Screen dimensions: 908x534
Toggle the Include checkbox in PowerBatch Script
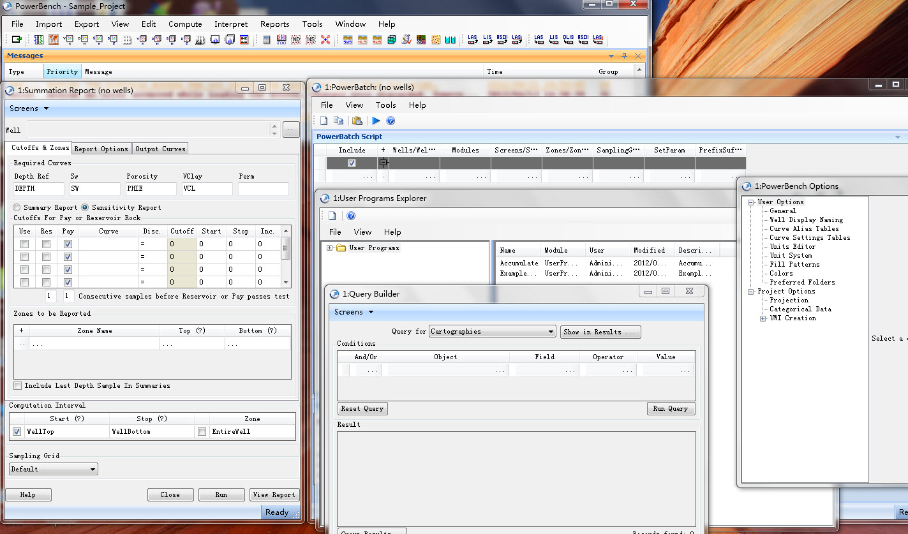point(352,163)
